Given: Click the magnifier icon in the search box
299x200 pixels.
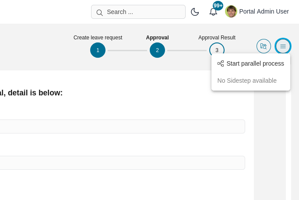Looking at the screenshot, I should [99, 12].
